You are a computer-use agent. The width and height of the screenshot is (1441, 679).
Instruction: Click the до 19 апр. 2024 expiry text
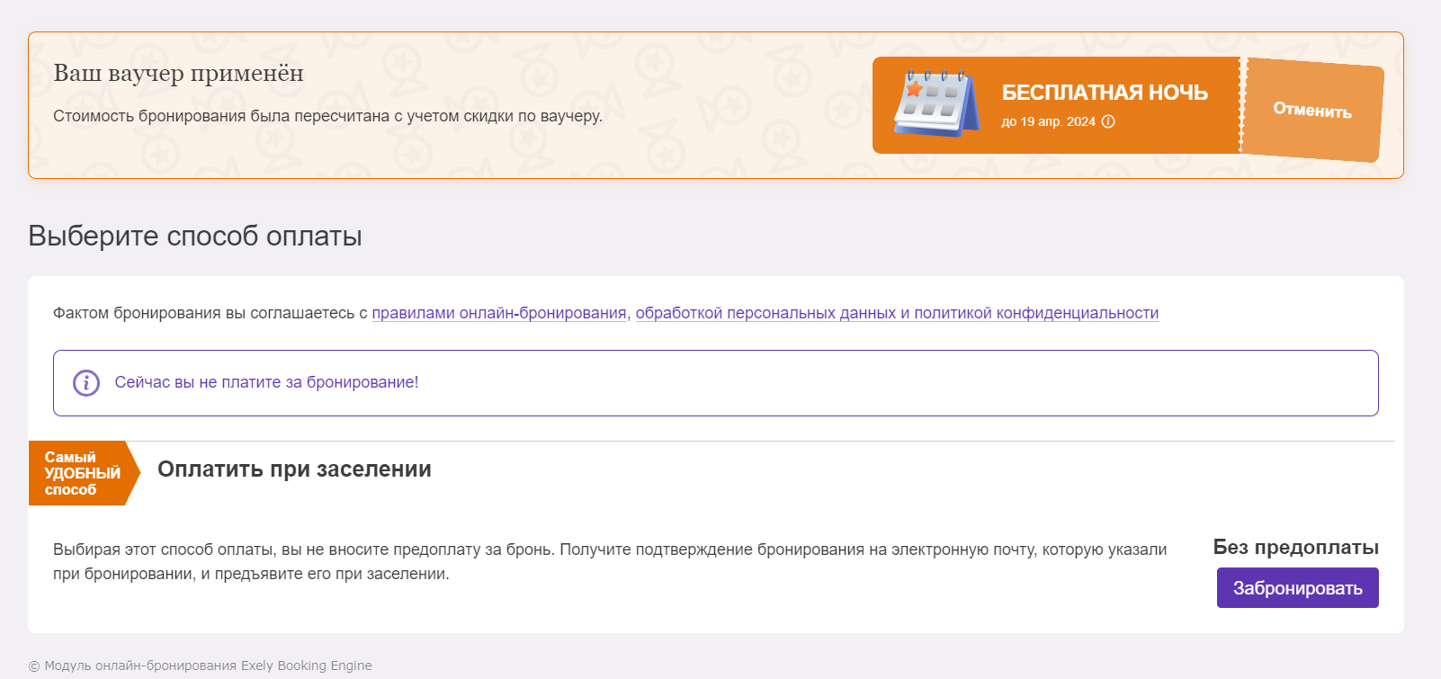click(1049, 121)
